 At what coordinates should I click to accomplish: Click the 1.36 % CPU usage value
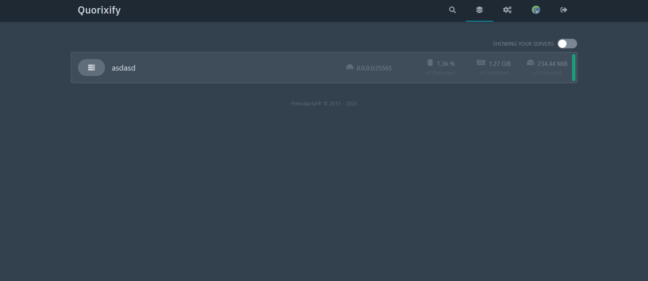[x=446, y=64]
